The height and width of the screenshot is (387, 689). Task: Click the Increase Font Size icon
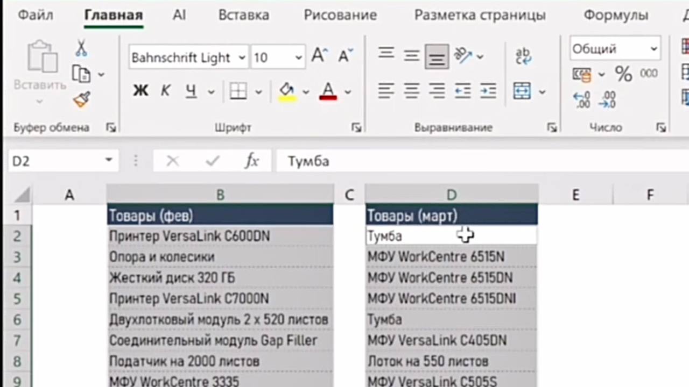[x=320, y=56]
